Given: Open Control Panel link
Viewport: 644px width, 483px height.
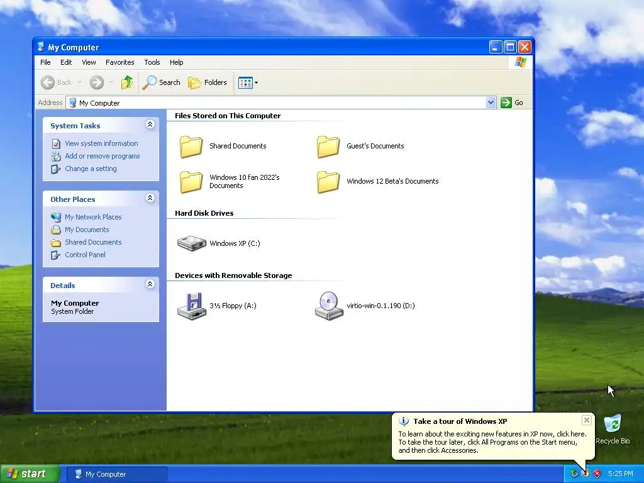Looking at the screenshot, I should [85, 255].
